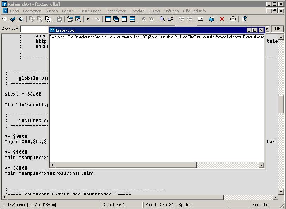Click the cascade windows toolbar icon
Image resolution: width=286 pixels, height=209 pixels.
click(116, 19)
